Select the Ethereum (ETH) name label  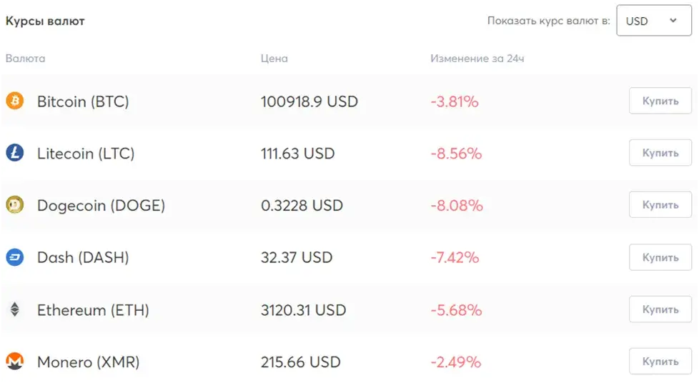click(x=93, y=310)
